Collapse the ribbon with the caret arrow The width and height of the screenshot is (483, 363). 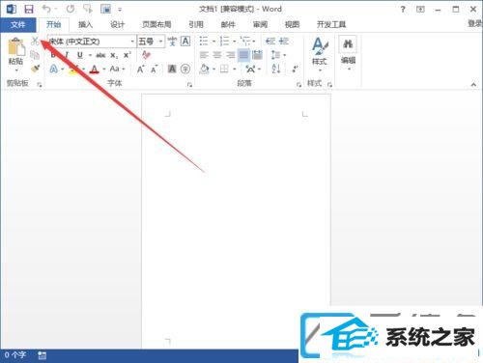pos(473,85)
